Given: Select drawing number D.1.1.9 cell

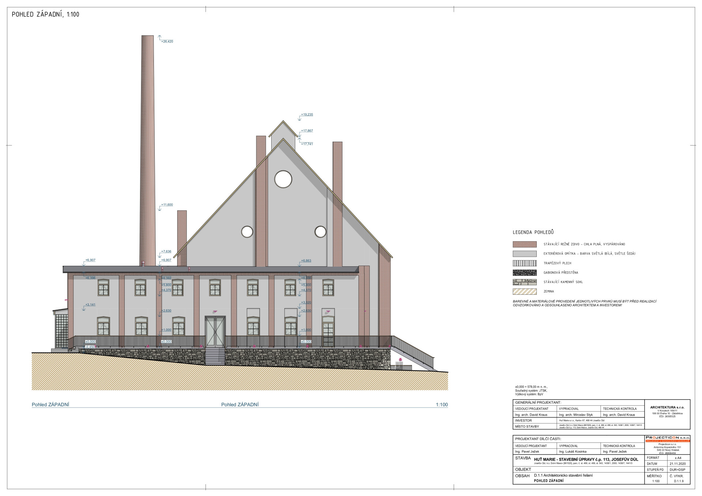Looking at the screenshot, I should [x=679, y=481].
